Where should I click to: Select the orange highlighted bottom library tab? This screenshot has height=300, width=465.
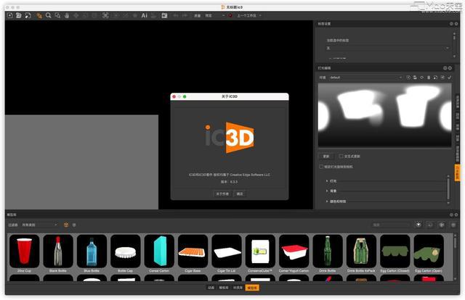point(252,288)
